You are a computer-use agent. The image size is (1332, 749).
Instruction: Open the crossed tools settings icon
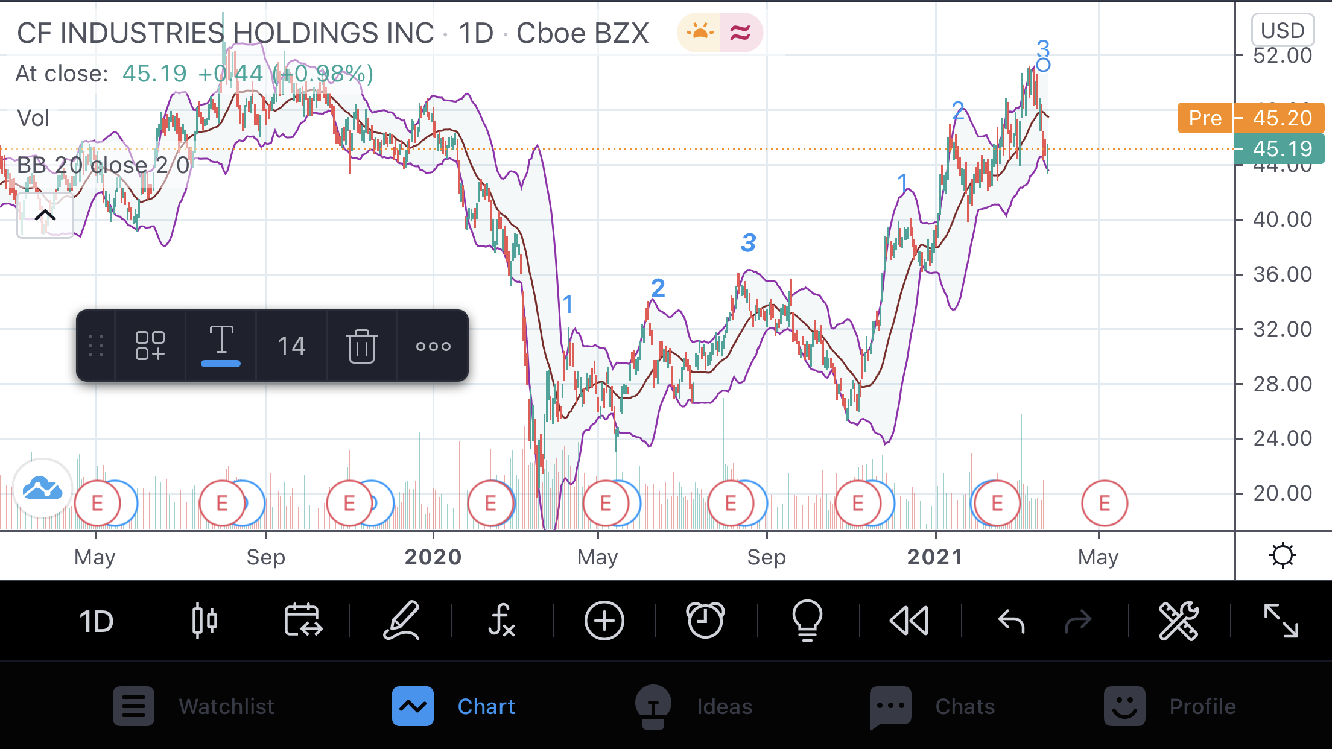click(x=1178, y=621)
